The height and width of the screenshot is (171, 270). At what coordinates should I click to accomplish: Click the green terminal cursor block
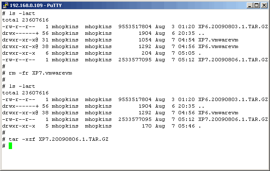point(10,146)
